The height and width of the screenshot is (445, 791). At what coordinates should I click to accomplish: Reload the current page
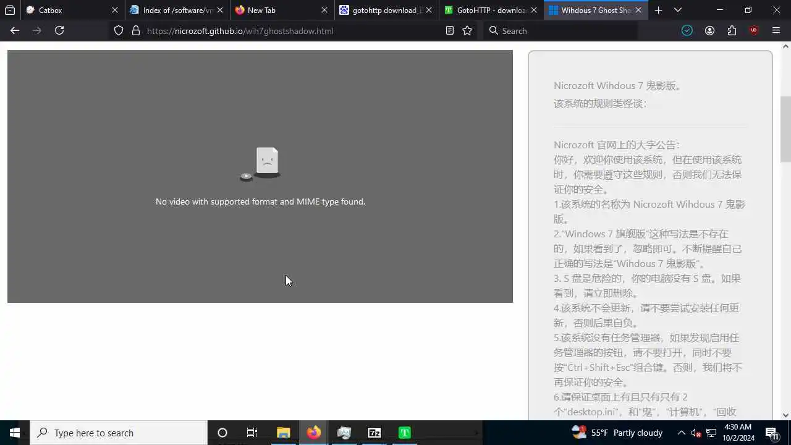(59, 30)
